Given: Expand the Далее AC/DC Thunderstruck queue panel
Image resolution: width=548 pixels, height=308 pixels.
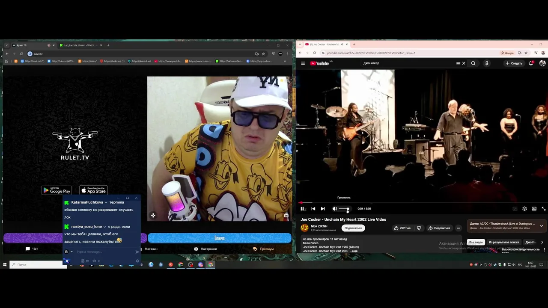Looking at the screenshot, I should pyautogui.click(x=542, y=226).
